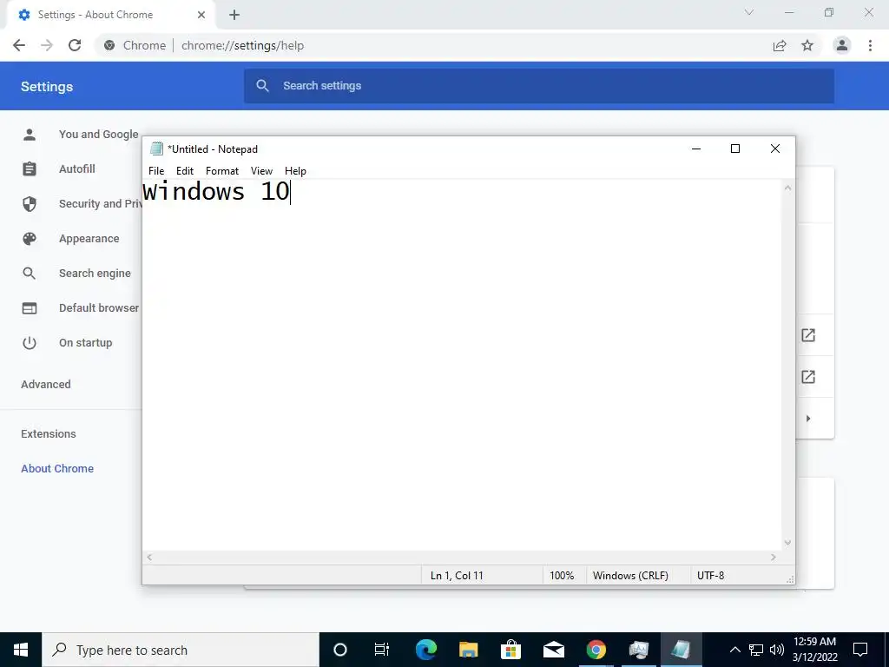Click lower external-link icon on About page
Screen dimensions: 889x667
pos(808,377)
